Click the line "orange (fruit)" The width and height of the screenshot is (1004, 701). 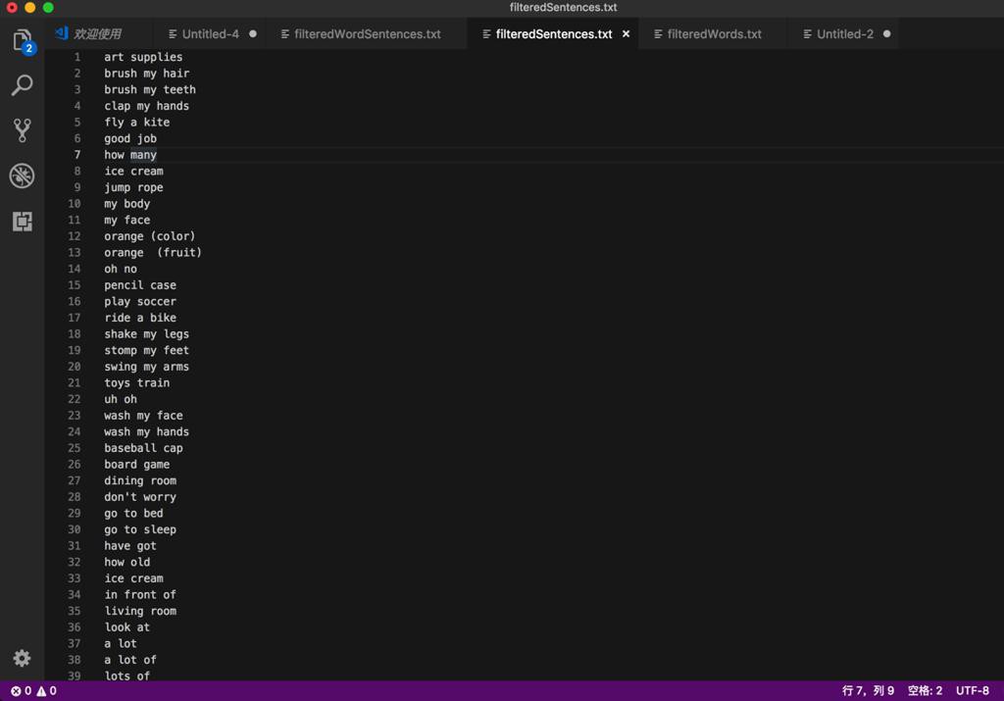pos(153,253)
